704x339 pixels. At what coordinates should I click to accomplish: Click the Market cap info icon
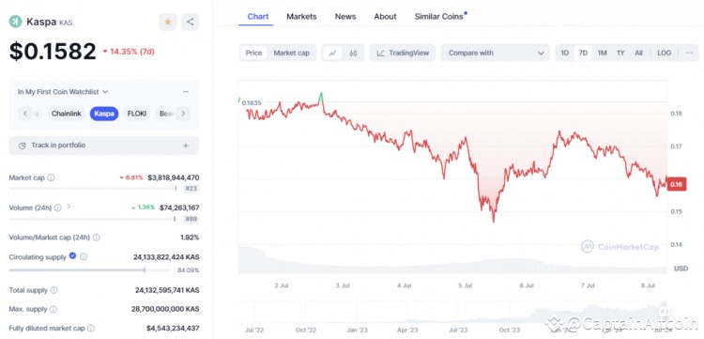coord(51,177)
